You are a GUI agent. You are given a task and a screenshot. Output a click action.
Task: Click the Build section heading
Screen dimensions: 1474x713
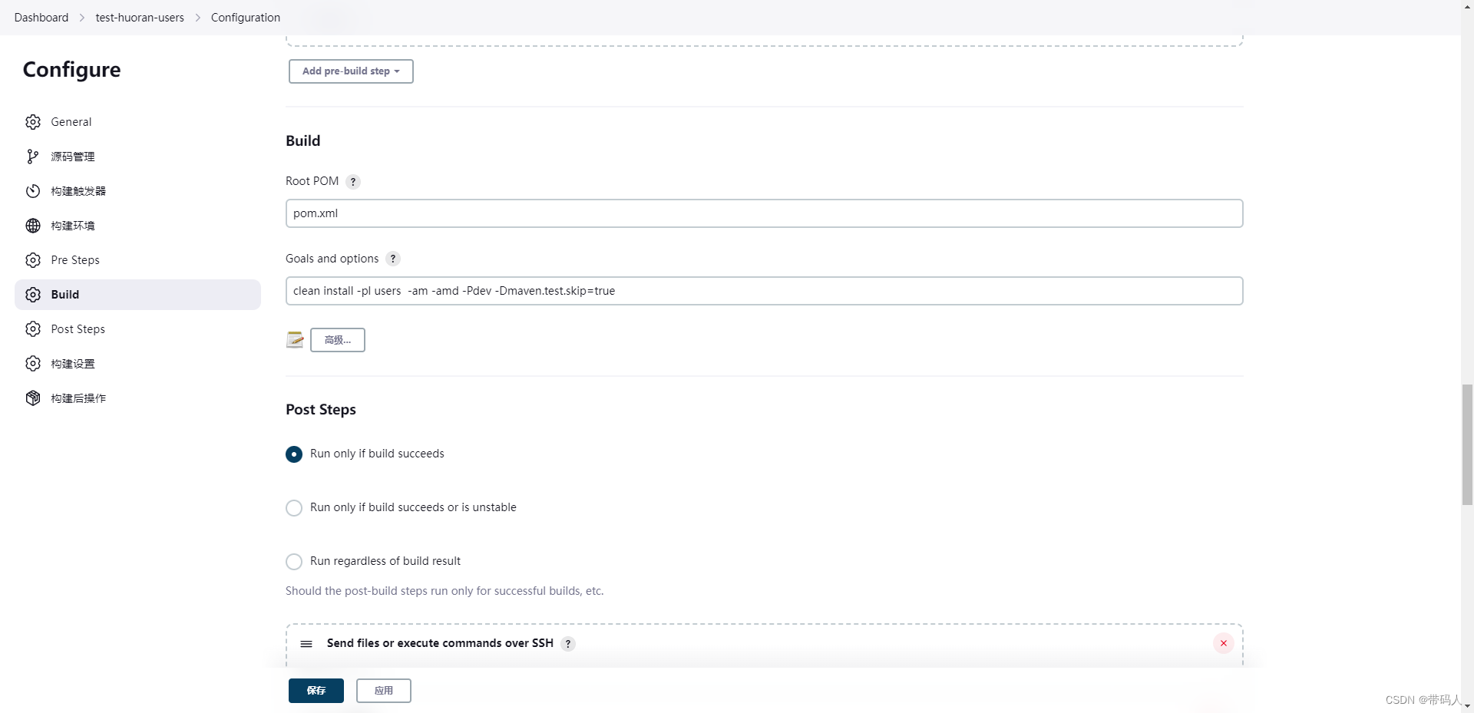[x=303, y=141]
